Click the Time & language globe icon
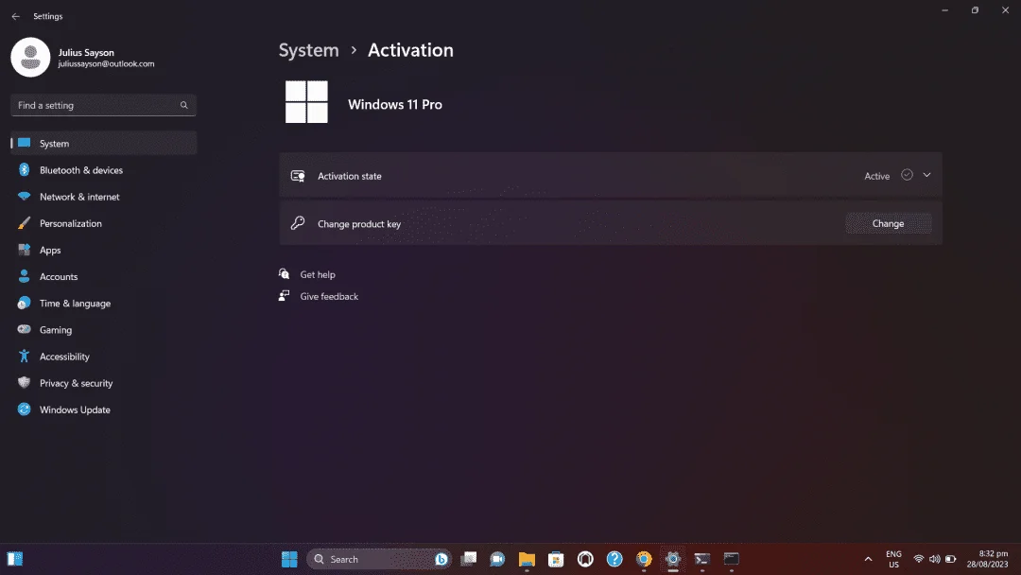 (24, 303)
